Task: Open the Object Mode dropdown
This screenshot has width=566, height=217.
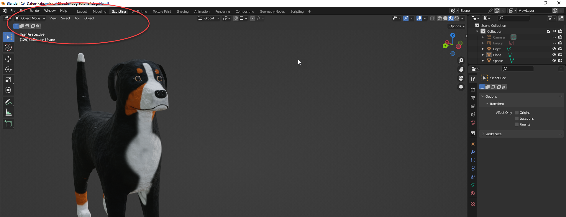Action: (30, 18)
